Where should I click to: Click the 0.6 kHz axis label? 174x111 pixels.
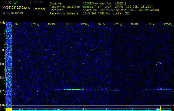(x=2, y=105)
